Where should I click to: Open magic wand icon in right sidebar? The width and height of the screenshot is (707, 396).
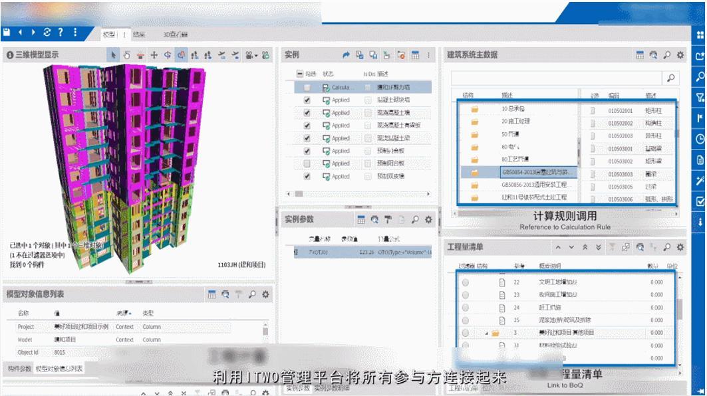click(x=700, y=181)
